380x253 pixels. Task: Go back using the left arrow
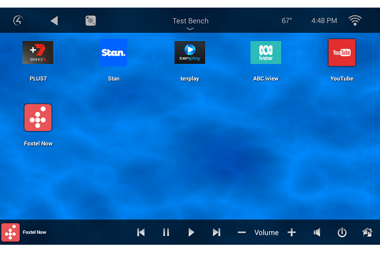coord(54,21)
